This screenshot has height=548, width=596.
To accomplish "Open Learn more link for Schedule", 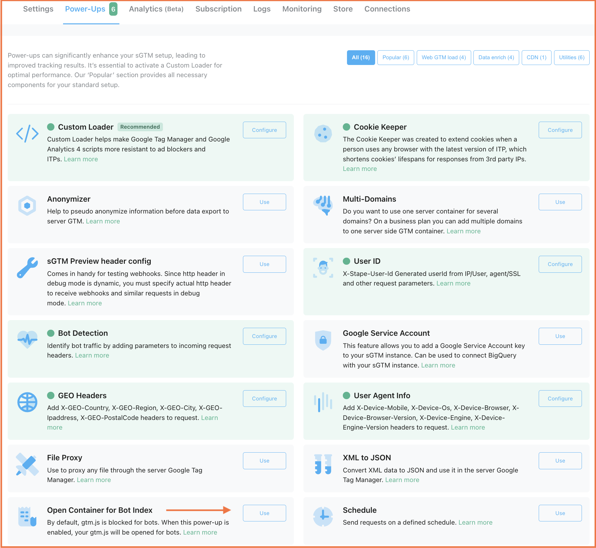I will (475, 522).
